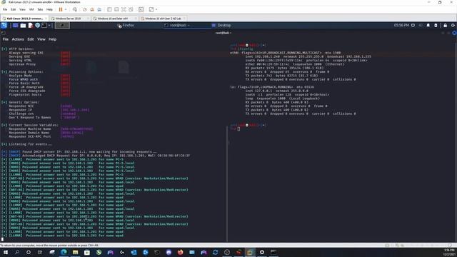This screenshot has width=457, height=257.
Task: Click the orange pause VM button
Action: pos(61,9)
